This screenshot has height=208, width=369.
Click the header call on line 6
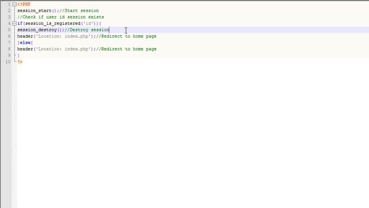(57, 36)
